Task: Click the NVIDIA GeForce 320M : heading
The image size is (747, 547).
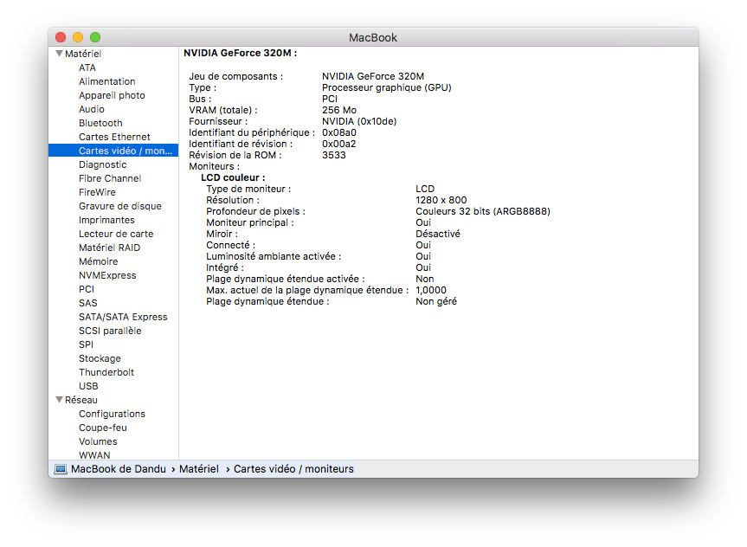Action: tap(241, 53)
